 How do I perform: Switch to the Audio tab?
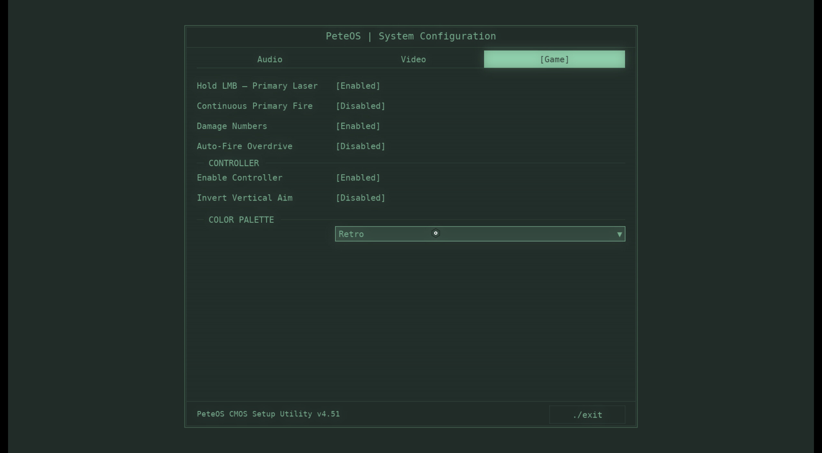tap(270, 59)
